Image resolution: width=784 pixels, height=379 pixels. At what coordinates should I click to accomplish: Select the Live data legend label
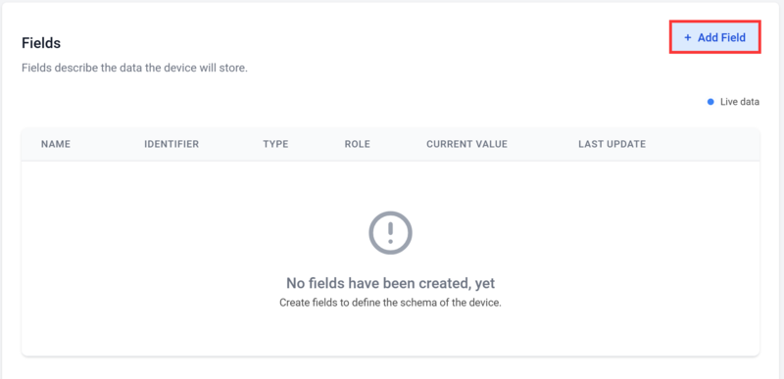coord(740,102)
